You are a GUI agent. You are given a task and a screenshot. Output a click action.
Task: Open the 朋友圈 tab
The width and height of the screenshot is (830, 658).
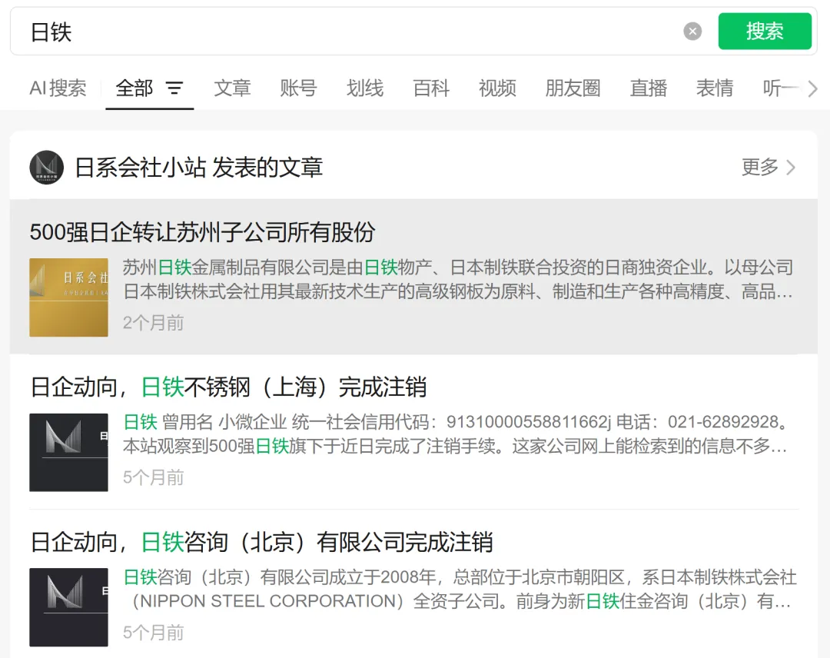(573, 88)
